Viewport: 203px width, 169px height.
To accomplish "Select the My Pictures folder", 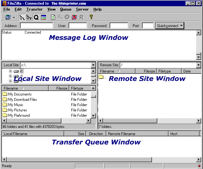I will click(17, 110).
